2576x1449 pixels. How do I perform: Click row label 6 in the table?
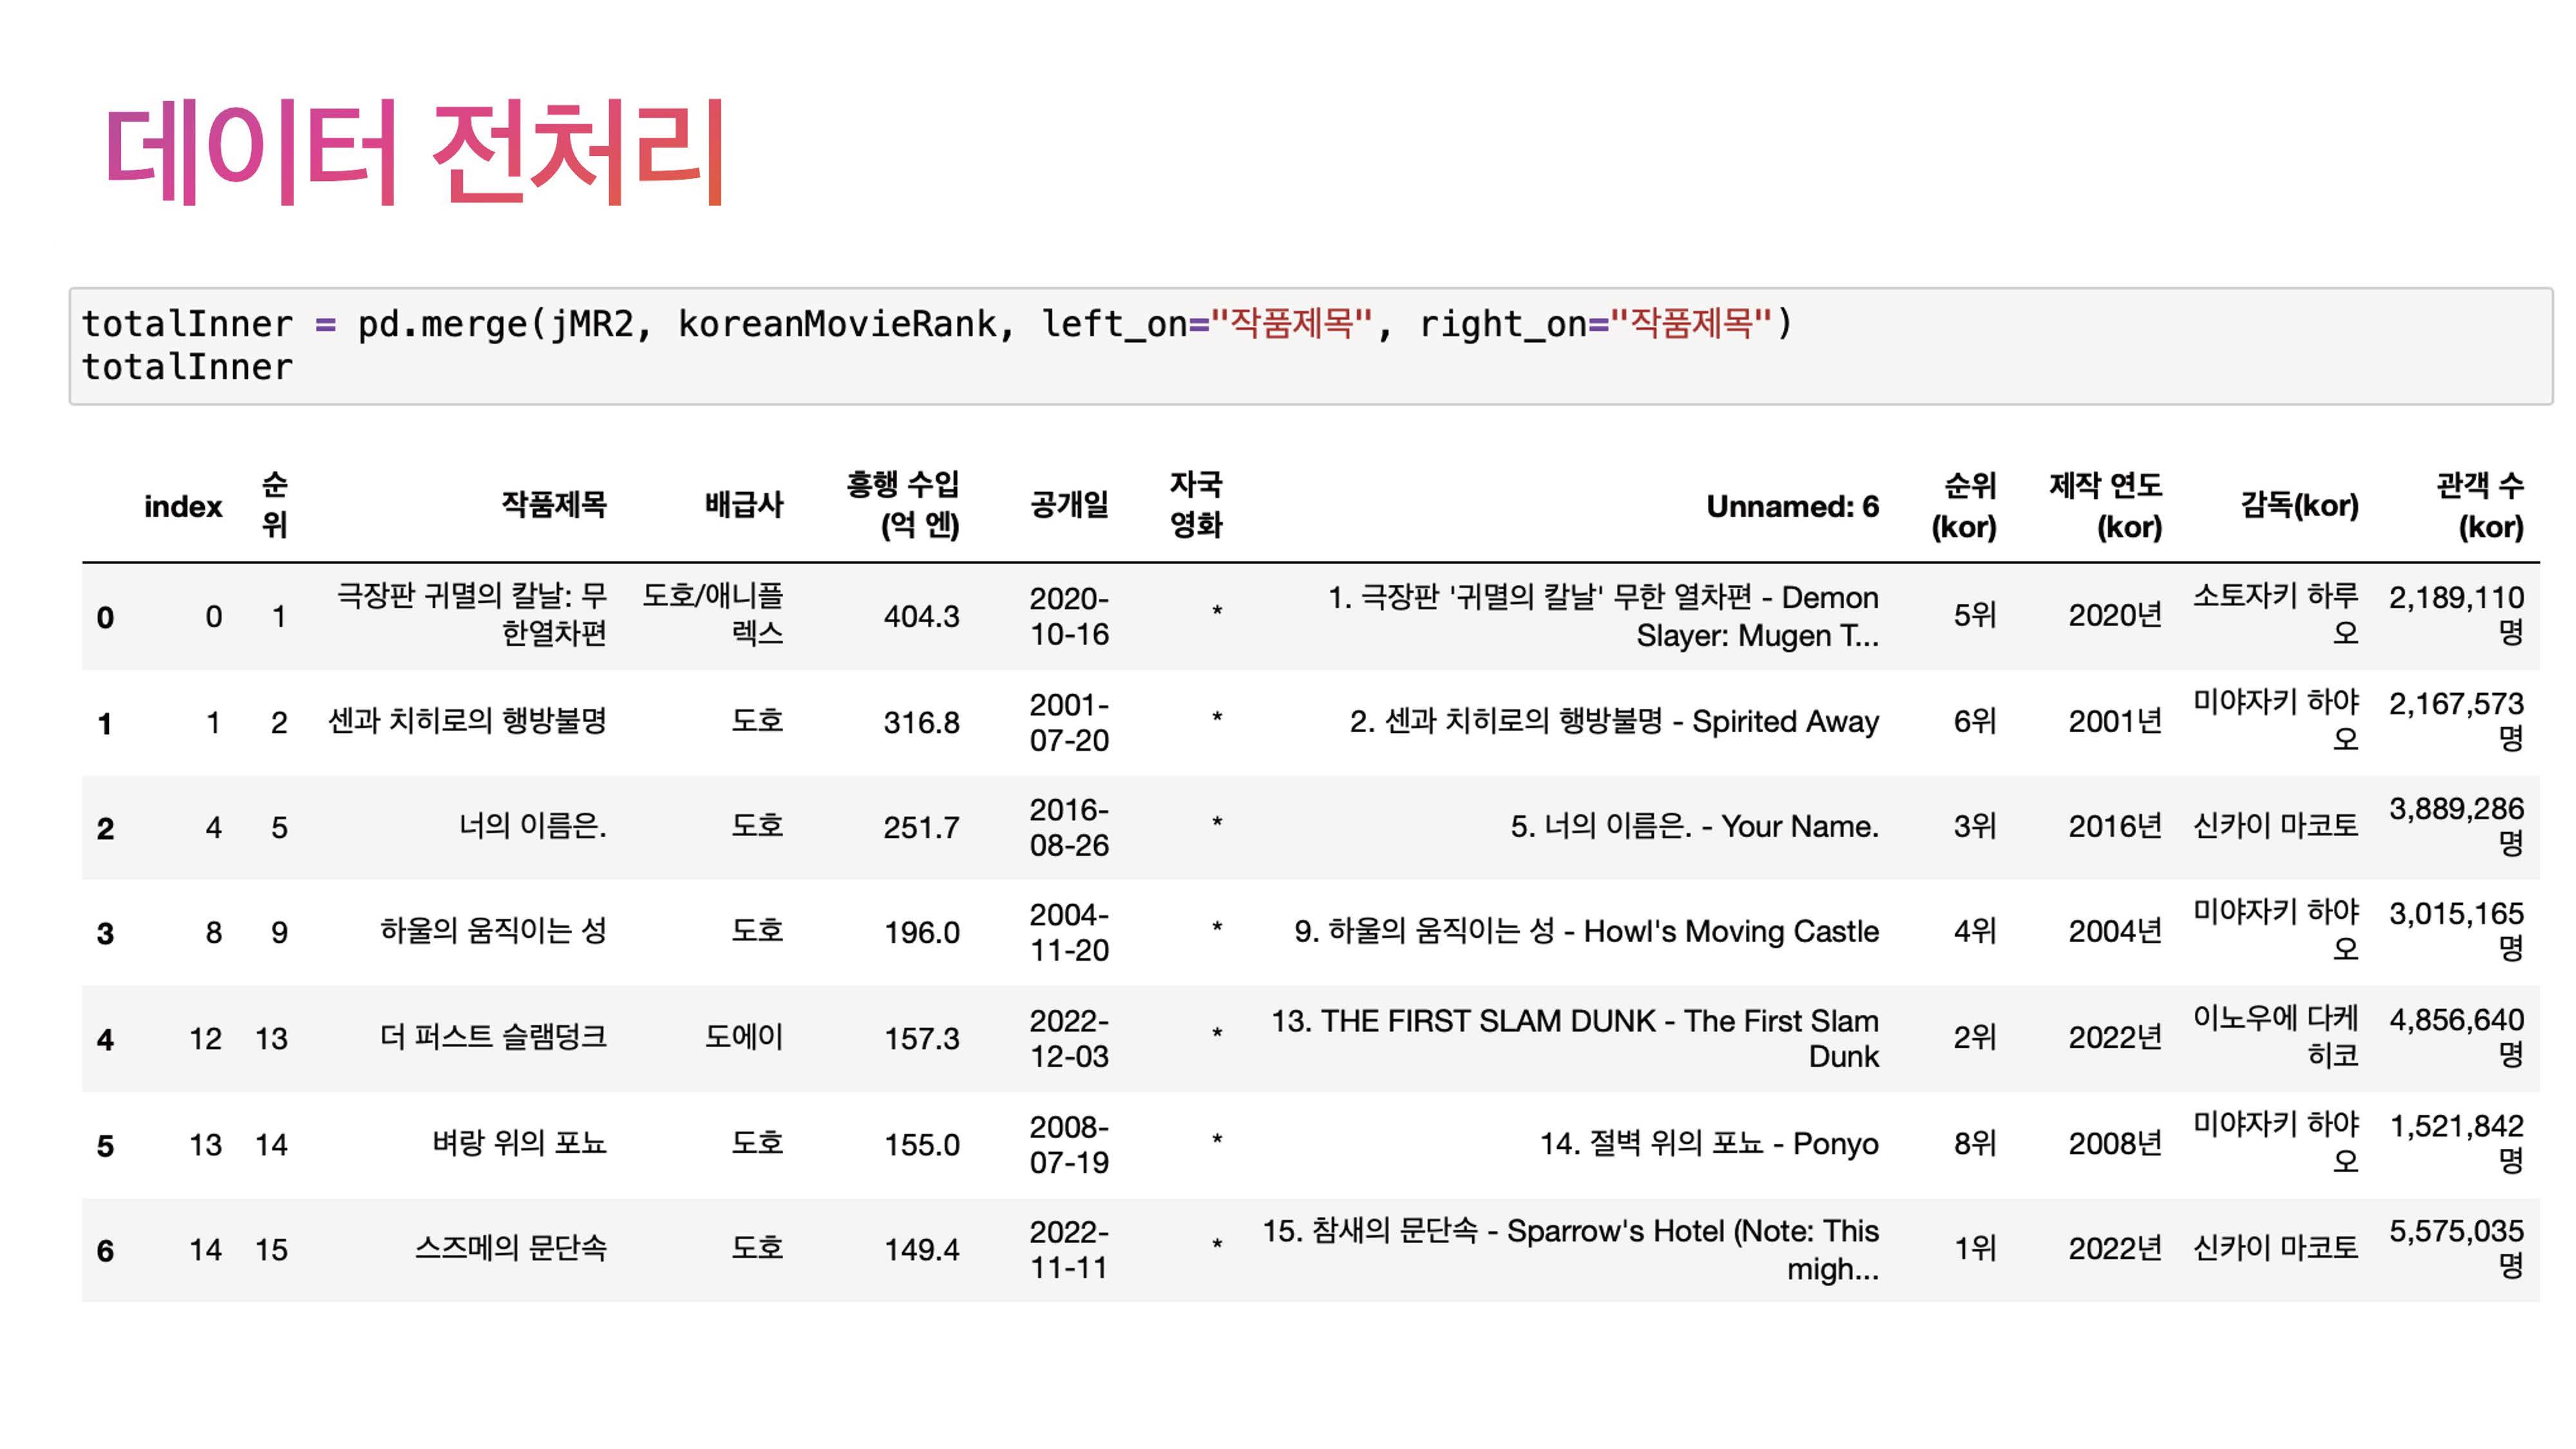105,1251
